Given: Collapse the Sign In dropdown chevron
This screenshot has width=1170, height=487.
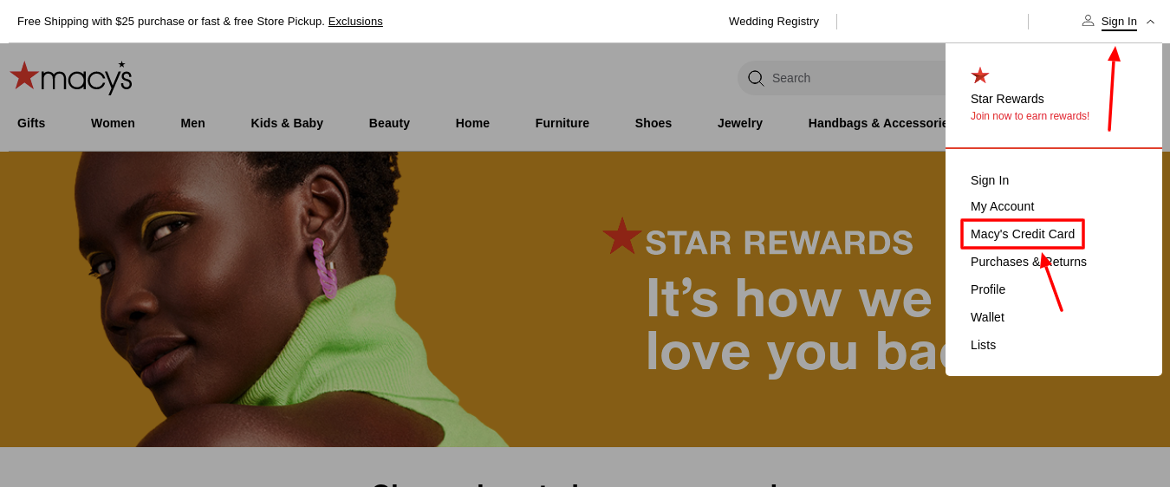Looking at the screenshot, I should click(1150, 22).
